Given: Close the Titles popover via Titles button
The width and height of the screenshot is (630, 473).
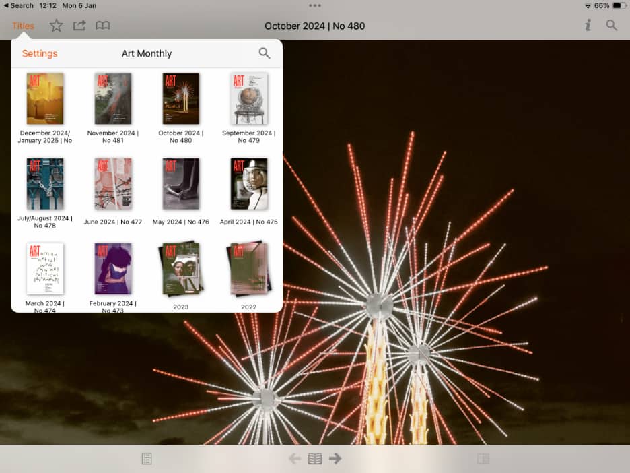Looking at the screenshot, I should pyautogui.click(x=23, y=26).
